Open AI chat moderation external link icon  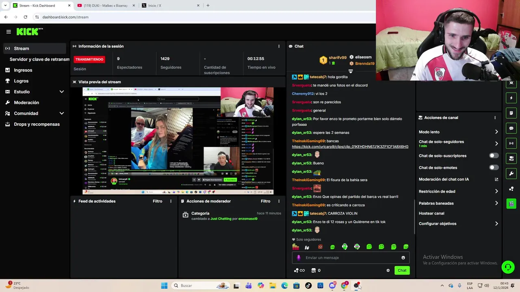[496, 179]
